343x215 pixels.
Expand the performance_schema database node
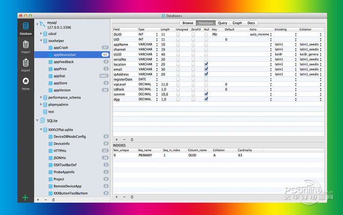41,97
